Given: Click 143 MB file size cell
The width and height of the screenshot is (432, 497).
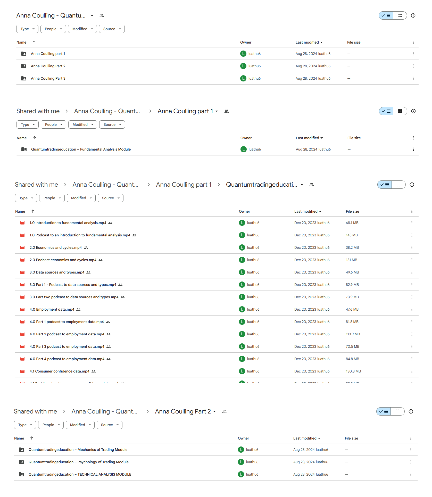Looking at the screenshot, I should click(352, 235).
